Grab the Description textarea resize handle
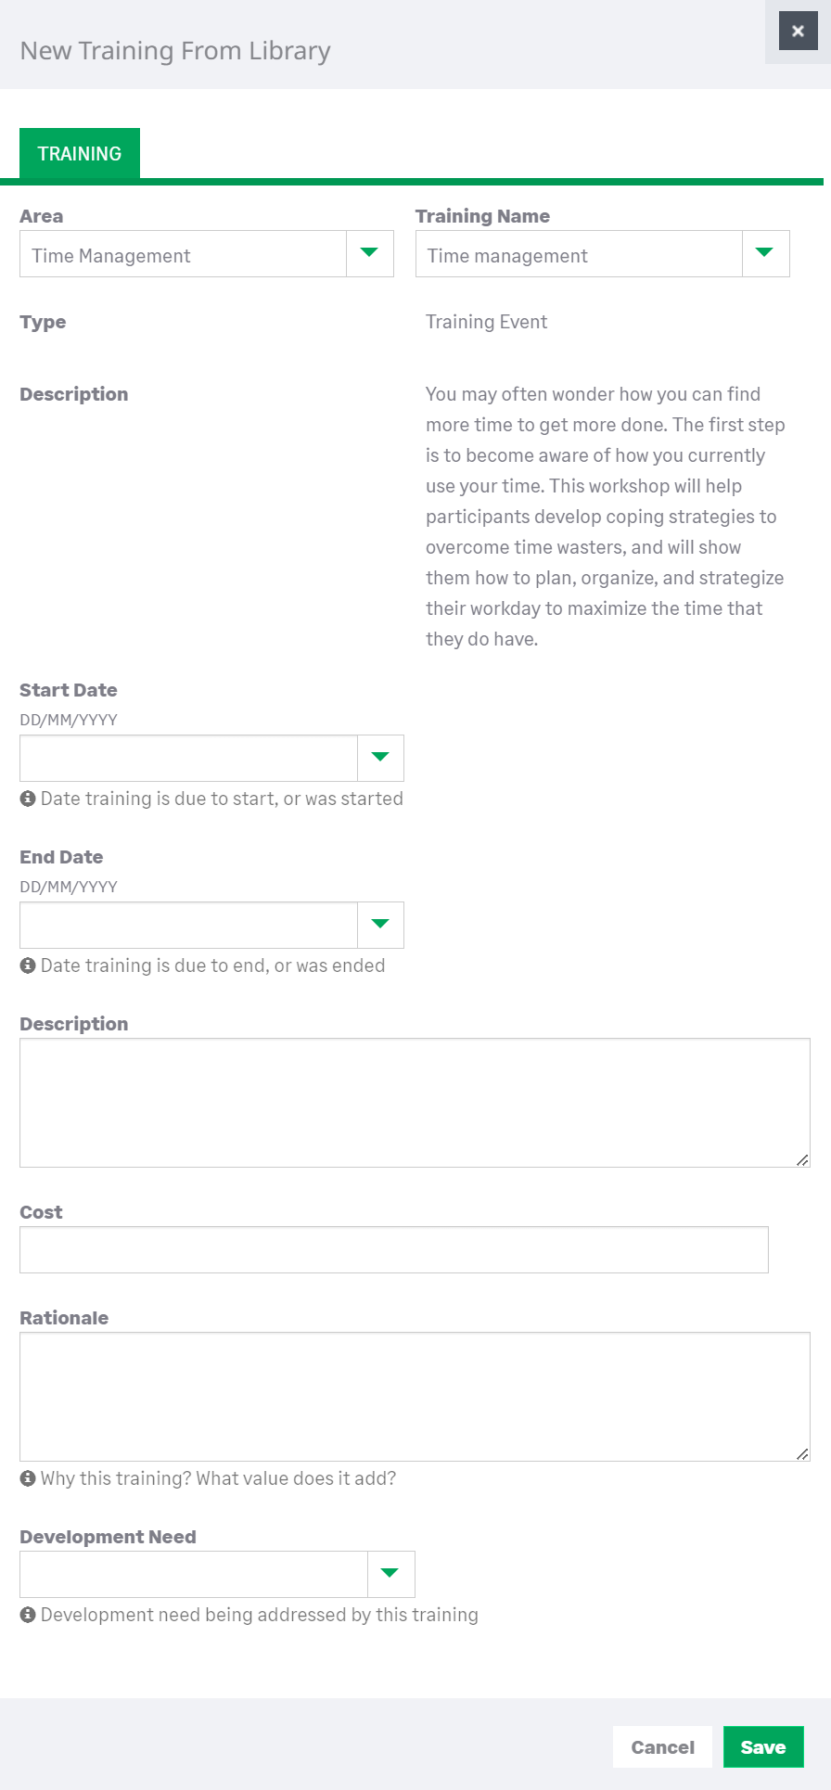Viewport: 831px width, 1790px height. coord(802,1159)
